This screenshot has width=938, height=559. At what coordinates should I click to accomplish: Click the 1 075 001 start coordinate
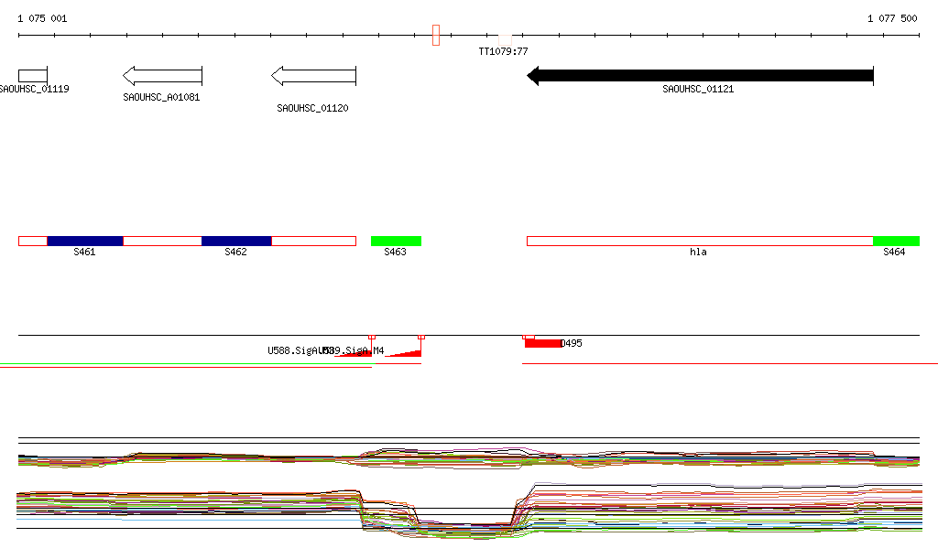point(42,18)
